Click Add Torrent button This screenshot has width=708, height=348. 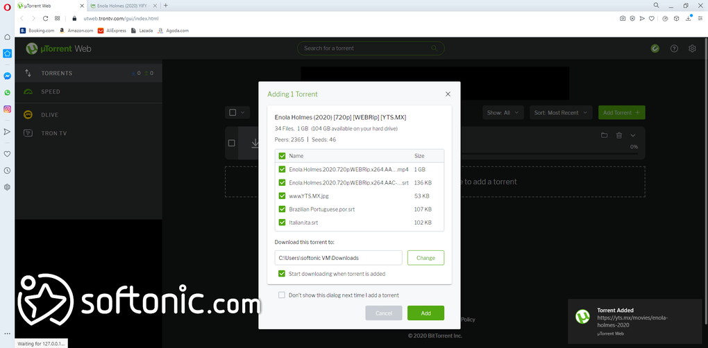pyautogui.click(x=621, y=113)
